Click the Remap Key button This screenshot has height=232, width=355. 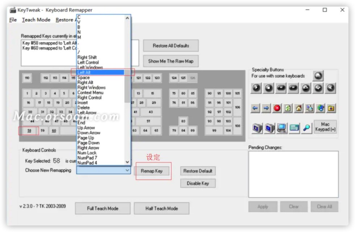point(152,171)
